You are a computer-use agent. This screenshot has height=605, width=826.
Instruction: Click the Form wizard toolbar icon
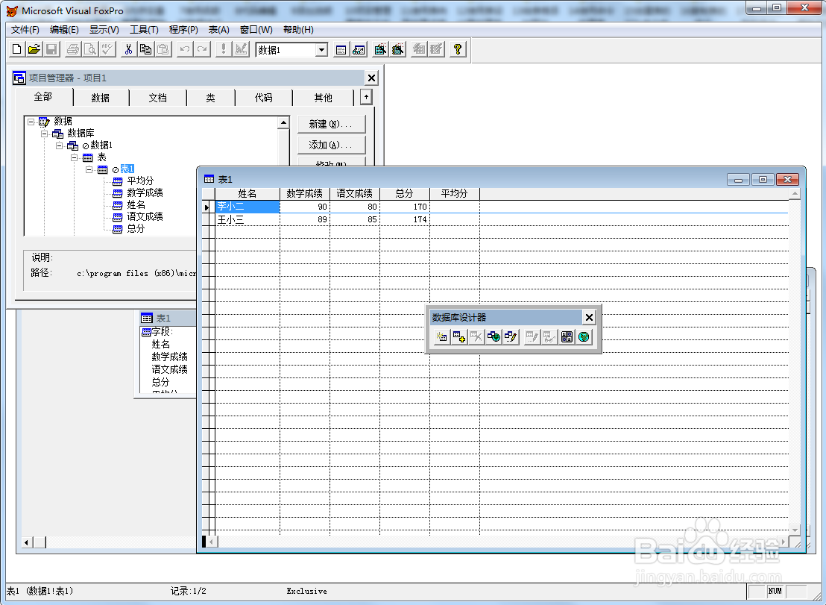click(379, 49)
